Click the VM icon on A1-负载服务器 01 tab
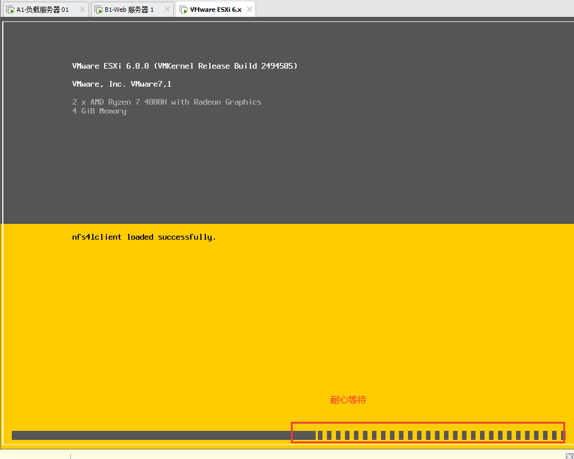 coord(10,10)
